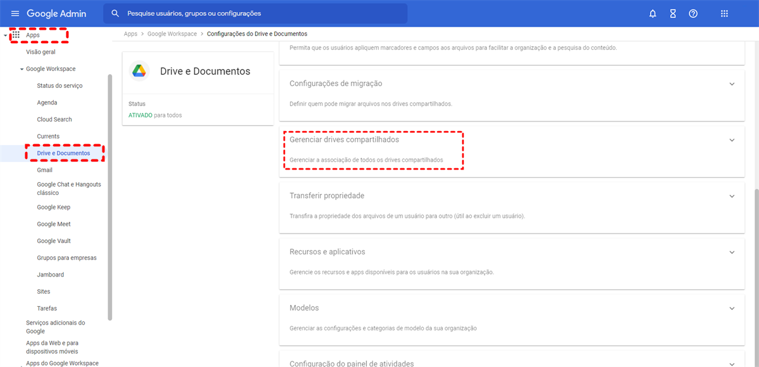Open Sites in sidebar
The image size is (759, 367).
(x=44, y=291)
